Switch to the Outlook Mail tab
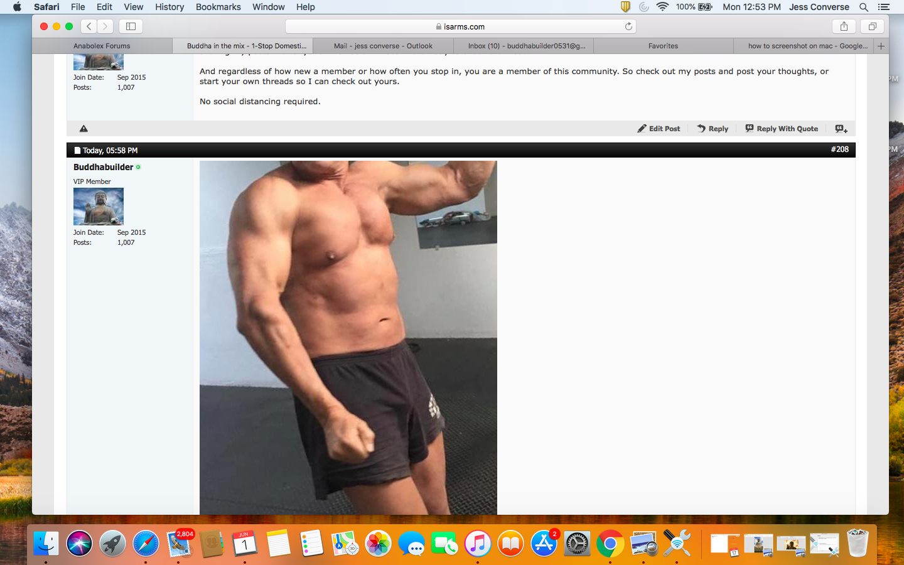Screen dimensions: 904x565 click(383, 46)
